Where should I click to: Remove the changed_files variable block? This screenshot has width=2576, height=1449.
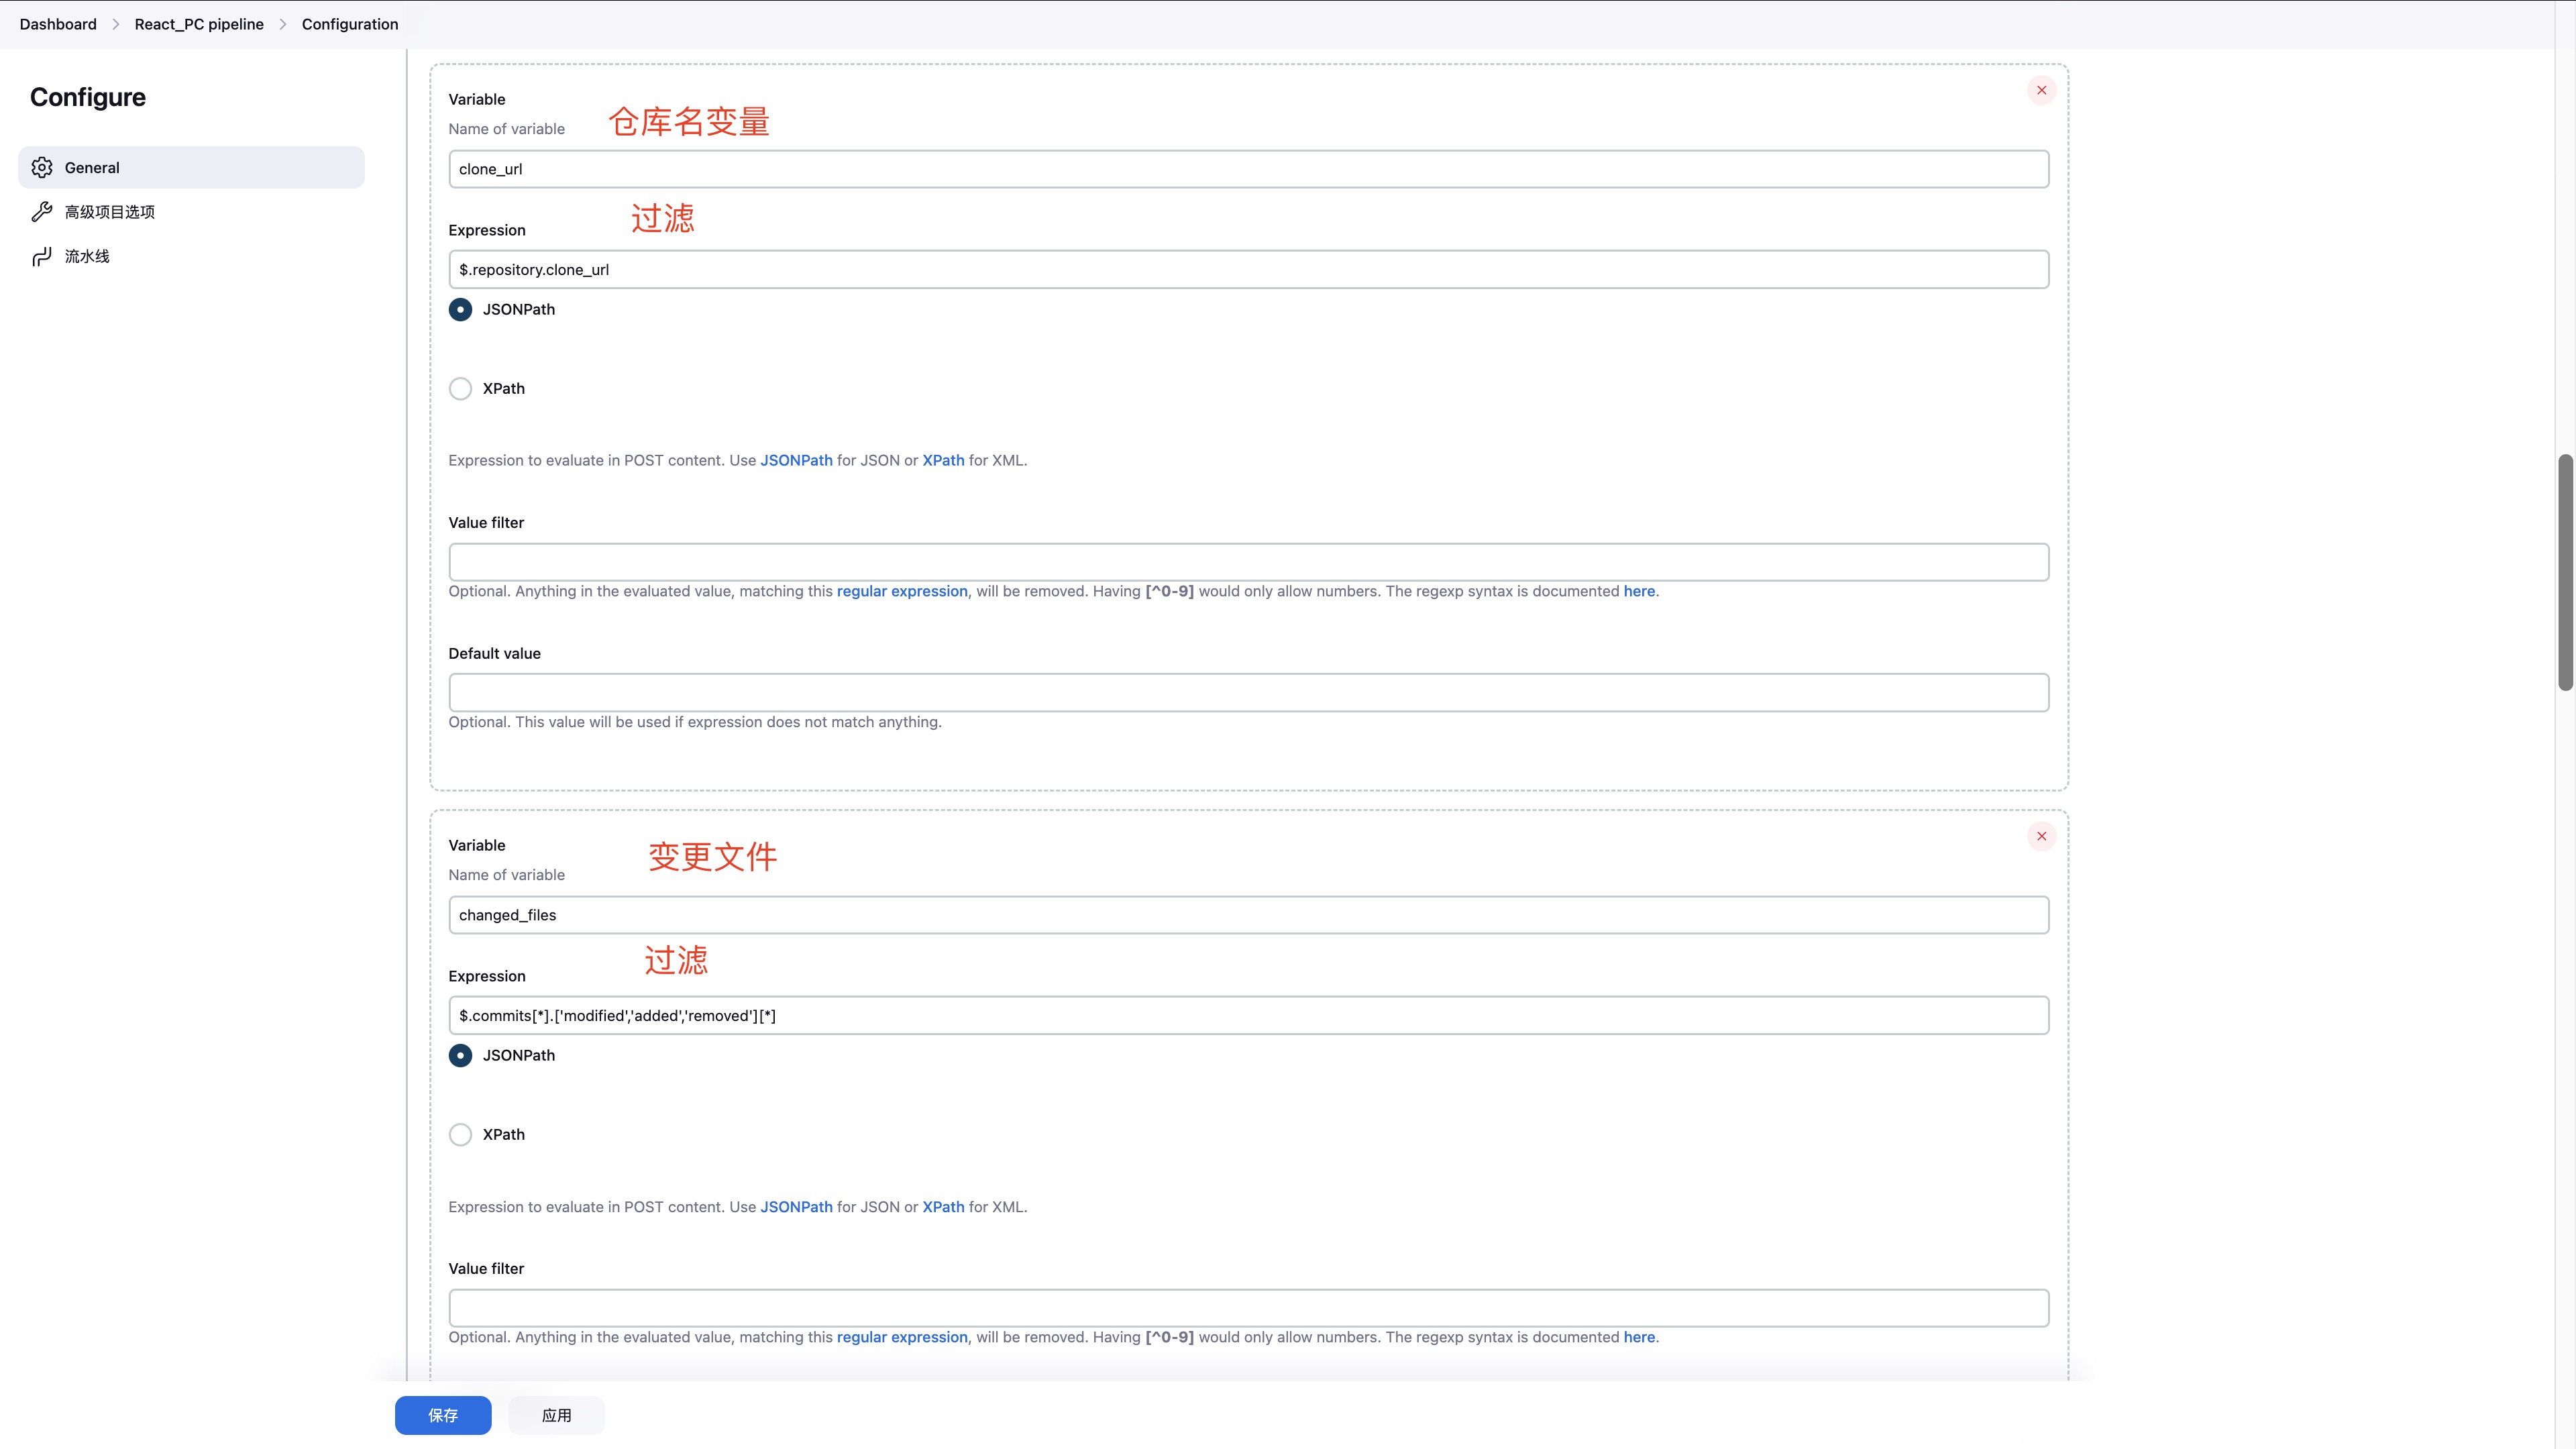coord(2041,836)
